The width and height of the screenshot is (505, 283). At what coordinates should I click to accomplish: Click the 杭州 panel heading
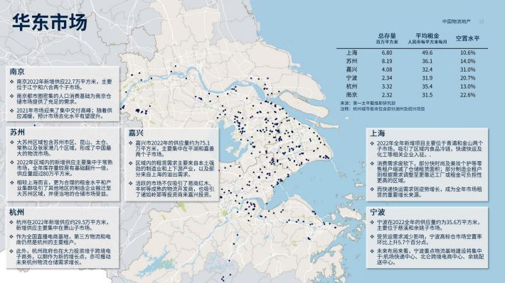17,212
